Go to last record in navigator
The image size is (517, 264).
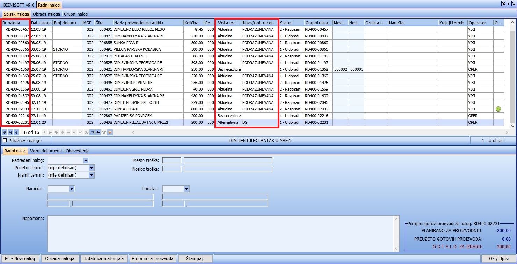57,133
